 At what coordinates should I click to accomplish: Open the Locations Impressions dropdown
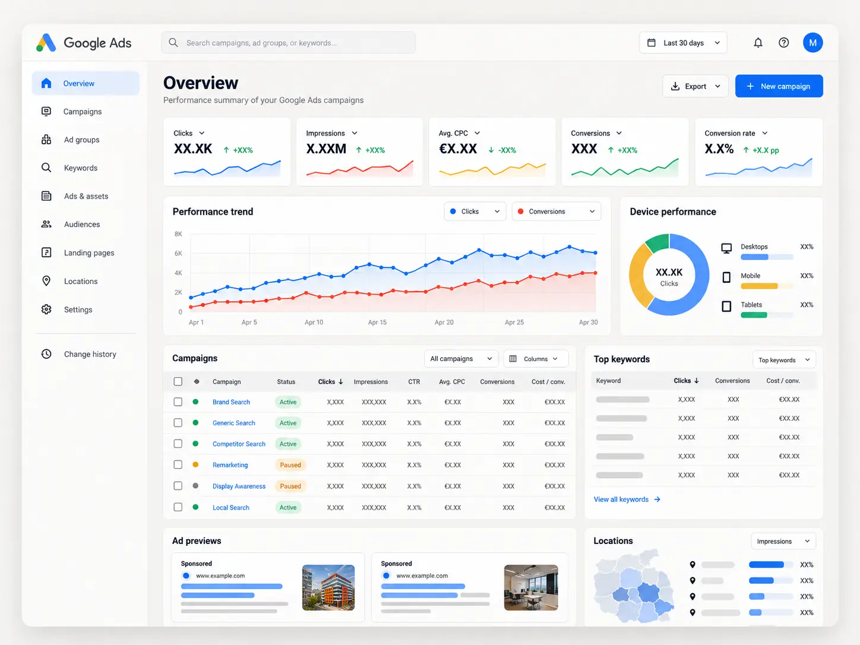tap(783, 541)
